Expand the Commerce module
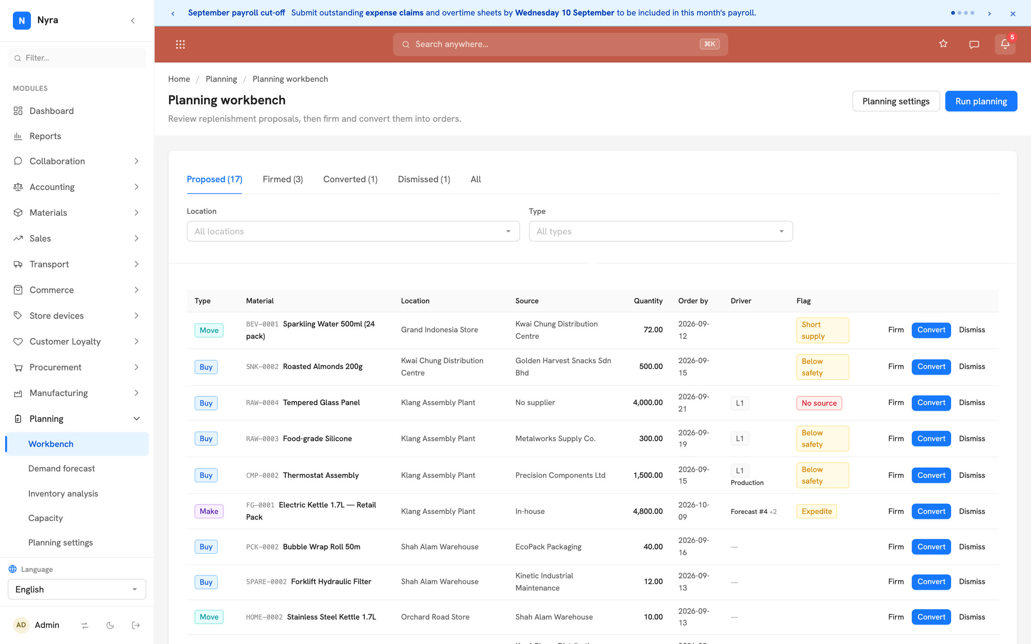Image resolution: width=1031 pixels, height=644 pixels. [77, 290]
